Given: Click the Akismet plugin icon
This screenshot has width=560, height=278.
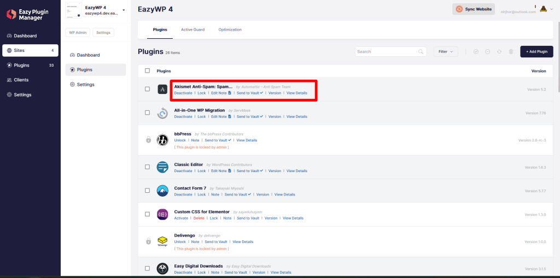Looking at the screenshot, I should click(x=162, y=89).
